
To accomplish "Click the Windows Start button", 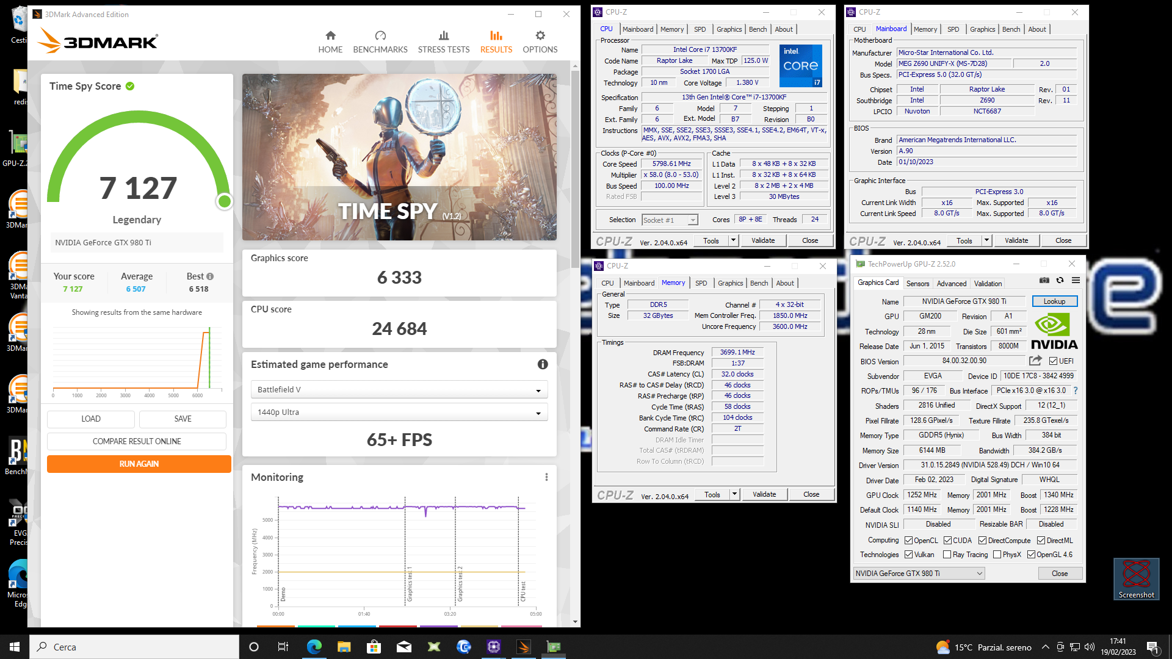I will pos(15,647).
